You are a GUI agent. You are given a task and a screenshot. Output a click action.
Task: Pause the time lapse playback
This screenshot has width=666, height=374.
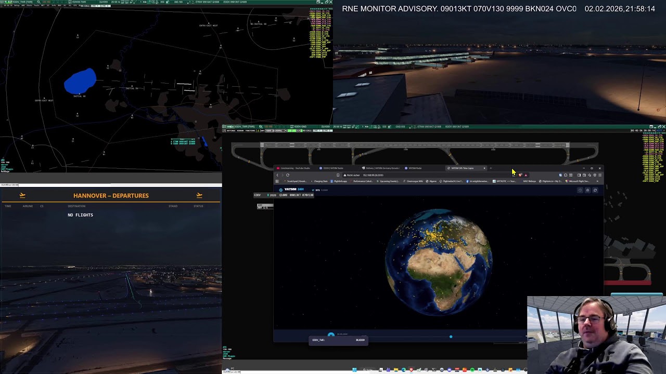pos(331,335)
